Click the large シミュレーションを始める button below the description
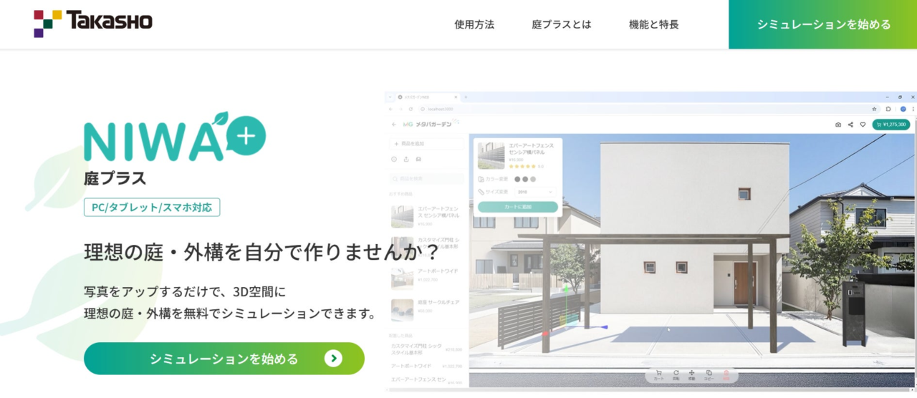Viewport: 917px width, 398px height. tap(224, 359)
